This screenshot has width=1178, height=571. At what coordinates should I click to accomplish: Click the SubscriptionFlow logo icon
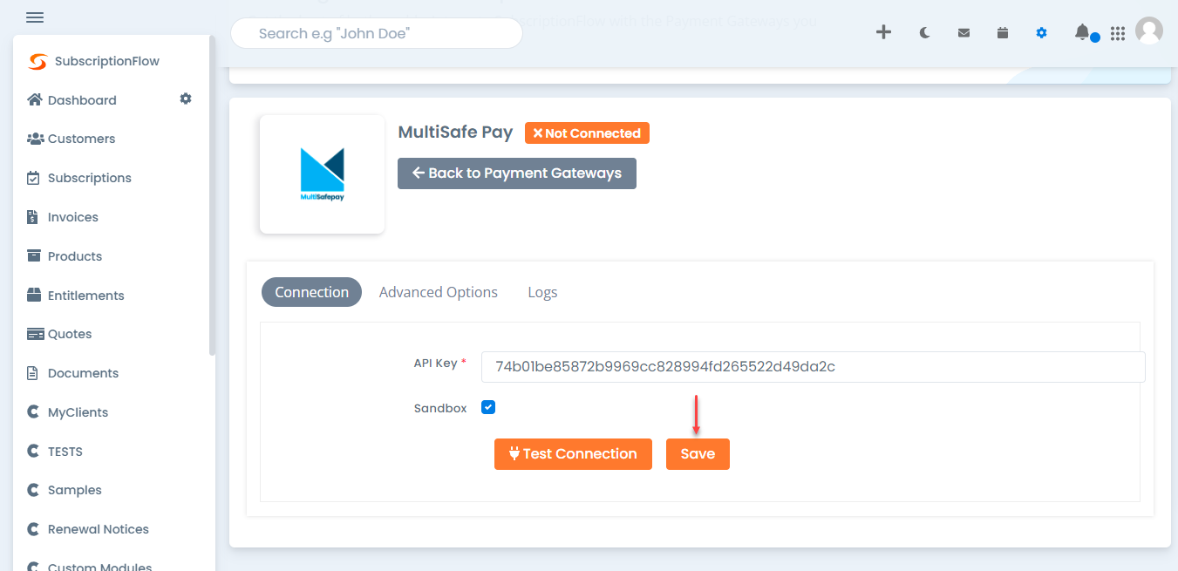[37, 61]
